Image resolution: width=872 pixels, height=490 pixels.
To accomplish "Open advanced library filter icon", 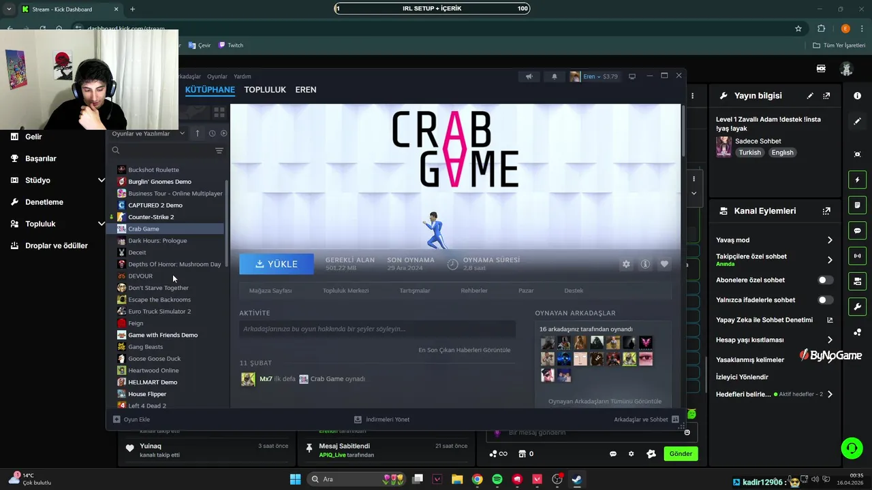I will [219, 150].
